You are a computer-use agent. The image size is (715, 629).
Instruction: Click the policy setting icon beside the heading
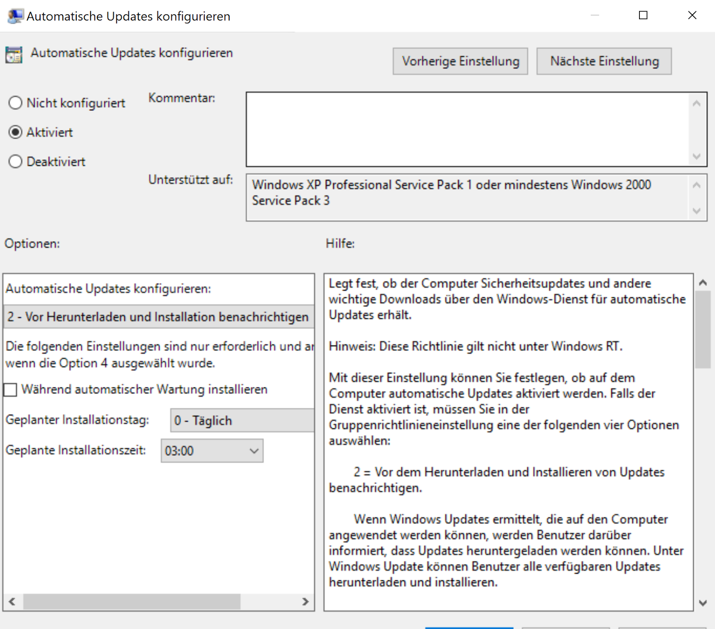coord(14,55)
